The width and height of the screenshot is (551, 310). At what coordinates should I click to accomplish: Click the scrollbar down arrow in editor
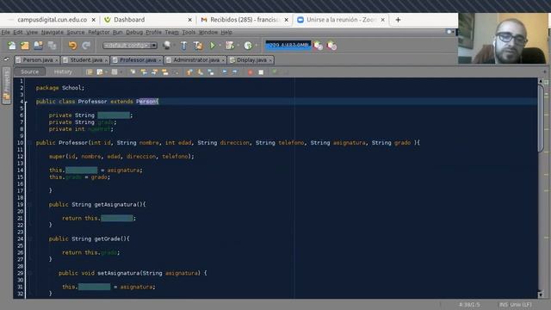tap(541, 294)
